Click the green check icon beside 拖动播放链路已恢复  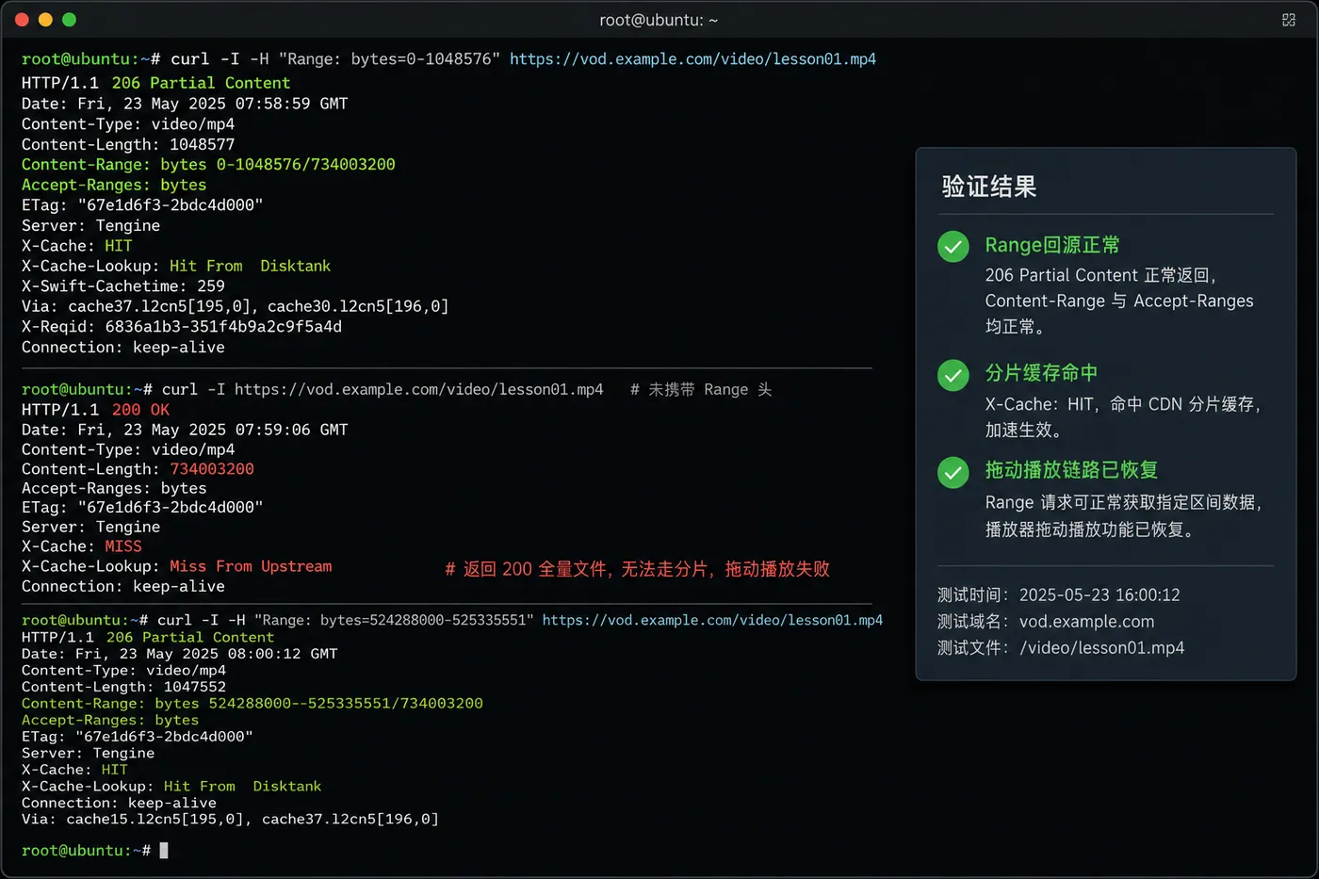(953, 472)
